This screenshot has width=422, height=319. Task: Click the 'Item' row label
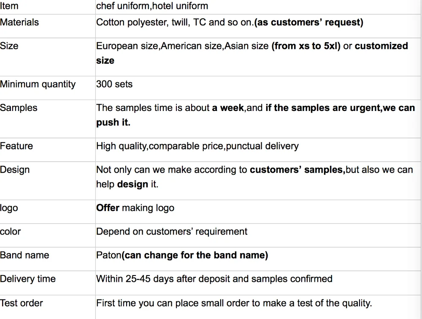[9, 5]
